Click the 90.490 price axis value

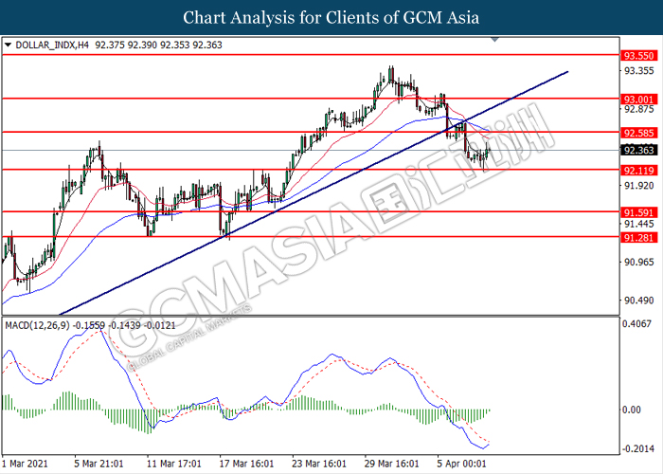(x=639, y=301)
